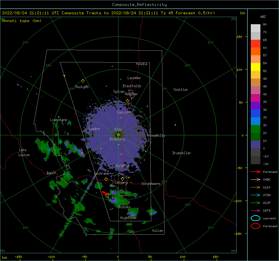279x261 pixels.
Task: Click the storm top label 4.6
Action: click(x=110, y=197)
